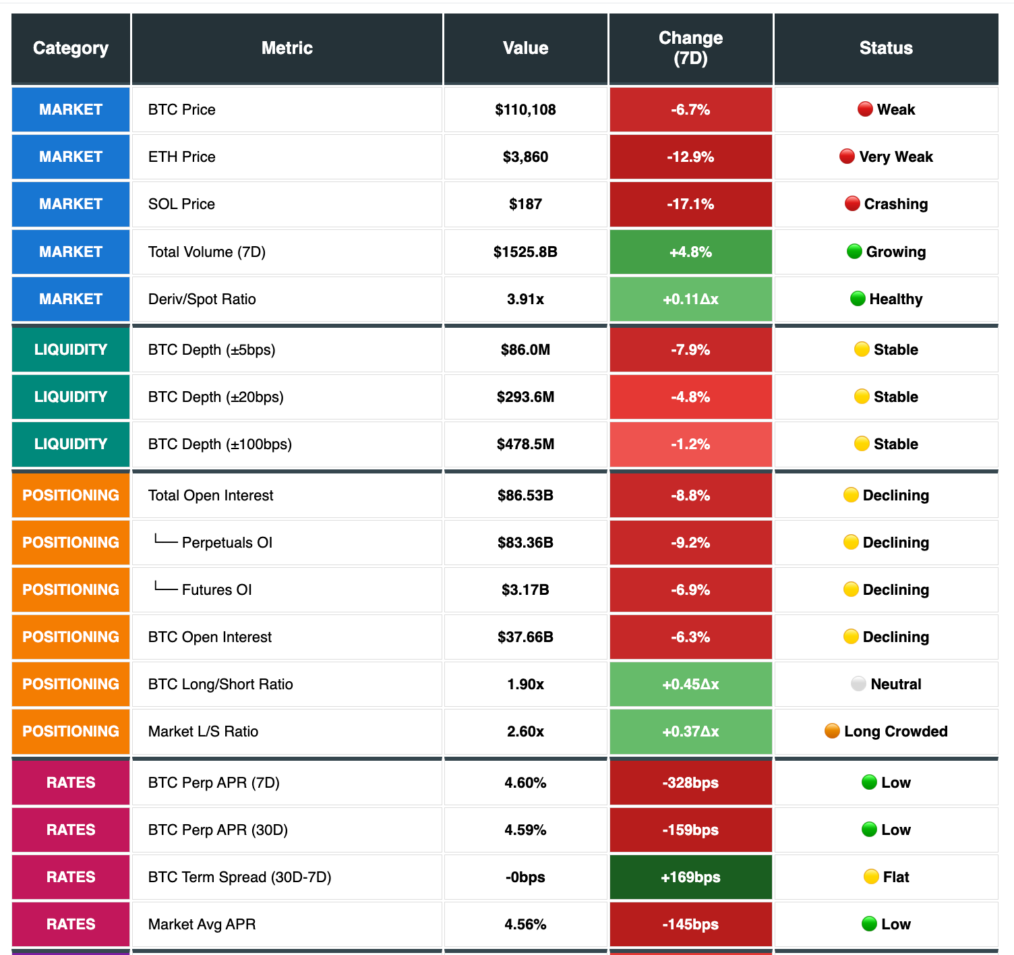Click the MARKET badge on BTC Price row

pos(70,109)
